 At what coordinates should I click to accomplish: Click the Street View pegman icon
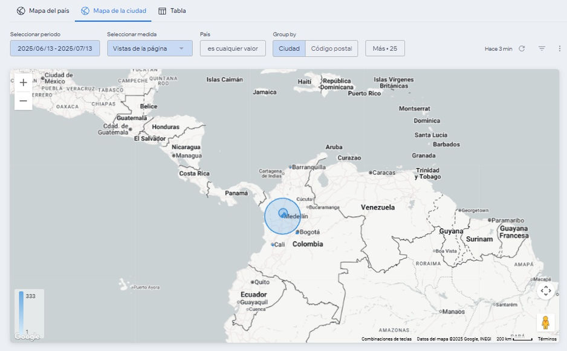pos(546,323)
